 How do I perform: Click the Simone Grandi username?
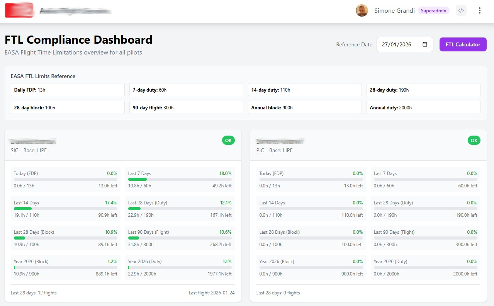(394, 11)
